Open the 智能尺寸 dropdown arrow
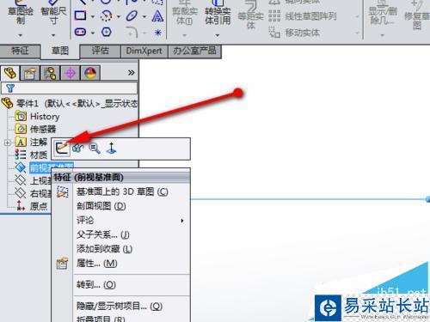This screenshot has height=322, width=430. (53, 35)
